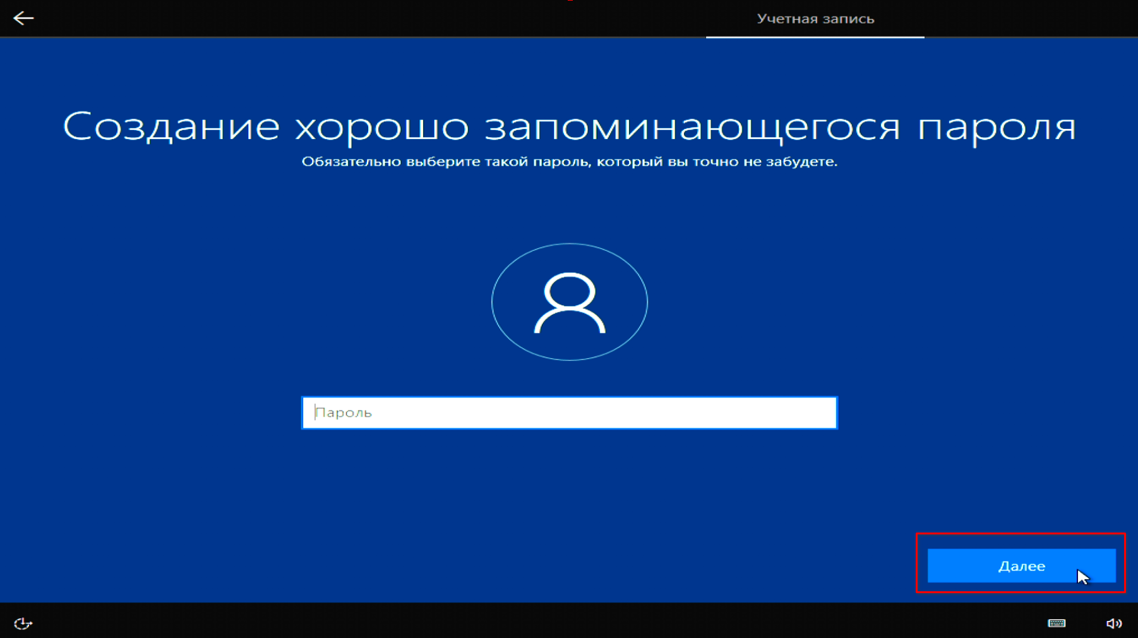Click the word Создание in the title
This screenshot has width=1138, height=638.
pyautogui.click(x=171, y=126)
